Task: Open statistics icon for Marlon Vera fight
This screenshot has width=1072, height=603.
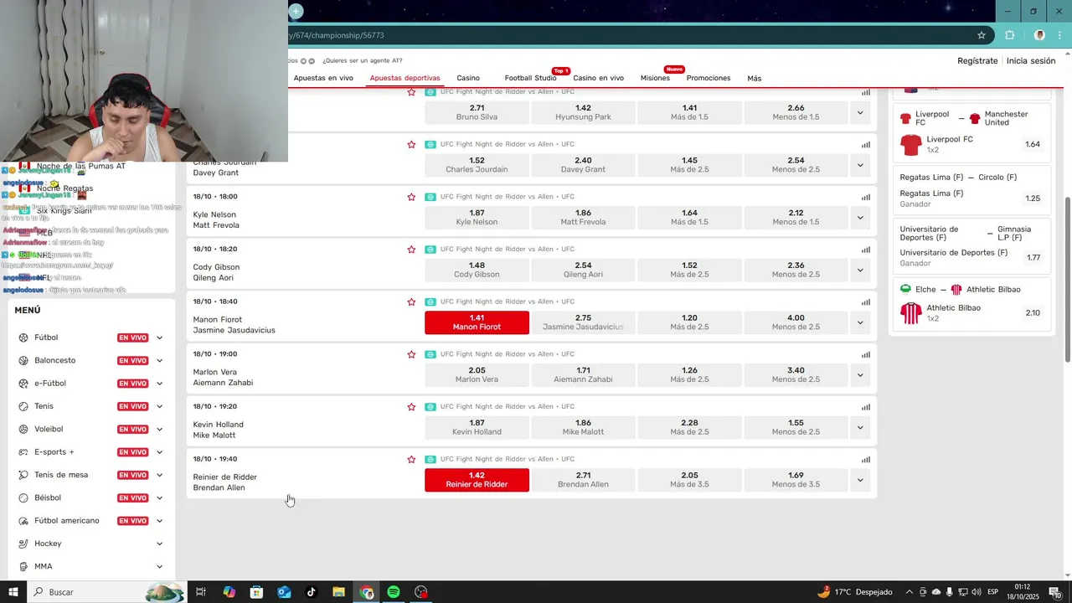Action: click(866, 354)
